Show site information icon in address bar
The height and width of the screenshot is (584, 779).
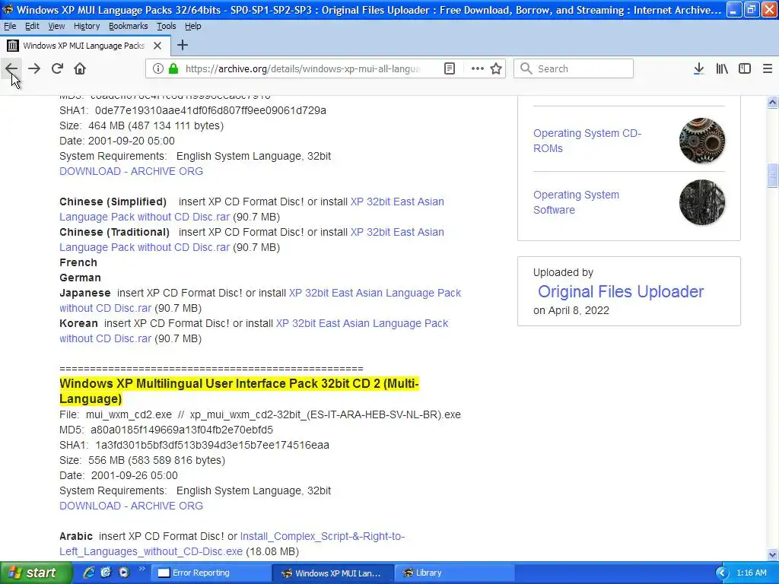(x=158, y=68)
